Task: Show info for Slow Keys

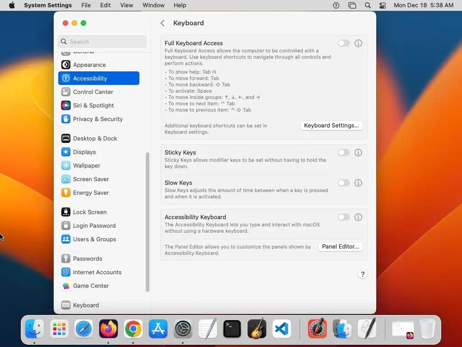Action: 358,183
